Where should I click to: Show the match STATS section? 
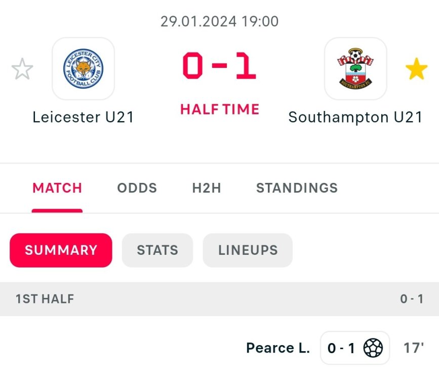(157, 250)
